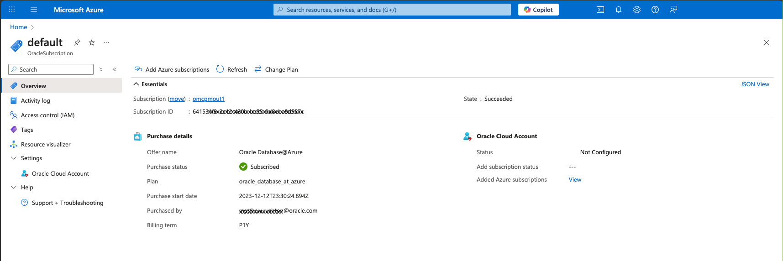Open the JSON View link

[x=755, y=84]
